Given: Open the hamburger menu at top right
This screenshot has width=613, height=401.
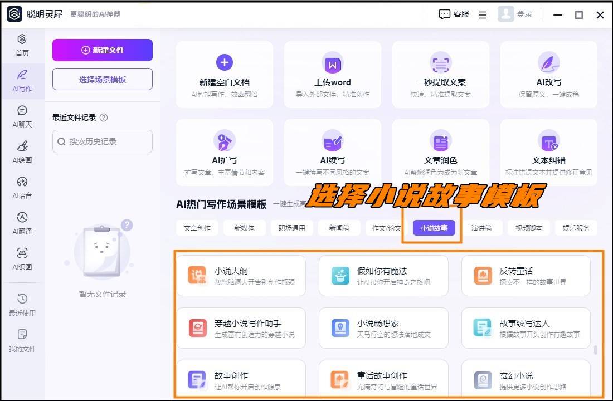Looking at the screenshot, I should pos(482,14).
